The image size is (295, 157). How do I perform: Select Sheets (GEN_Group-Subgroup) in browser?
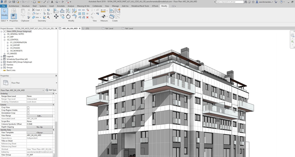tap(19, 62)
